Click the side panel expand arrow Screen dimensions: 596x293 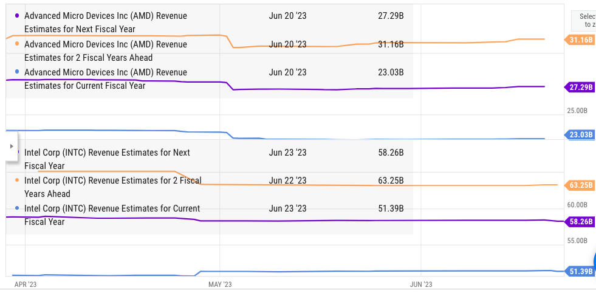tap(12, 146)
